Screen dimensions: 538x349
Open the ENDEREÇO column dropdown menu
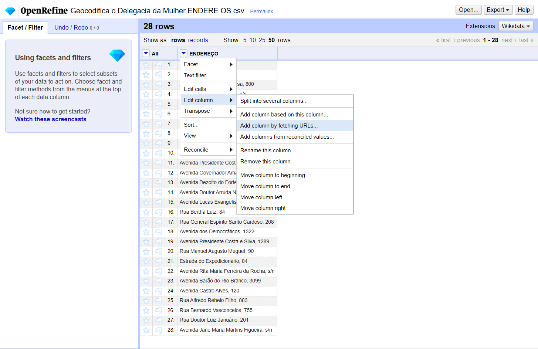click(184, 54)
